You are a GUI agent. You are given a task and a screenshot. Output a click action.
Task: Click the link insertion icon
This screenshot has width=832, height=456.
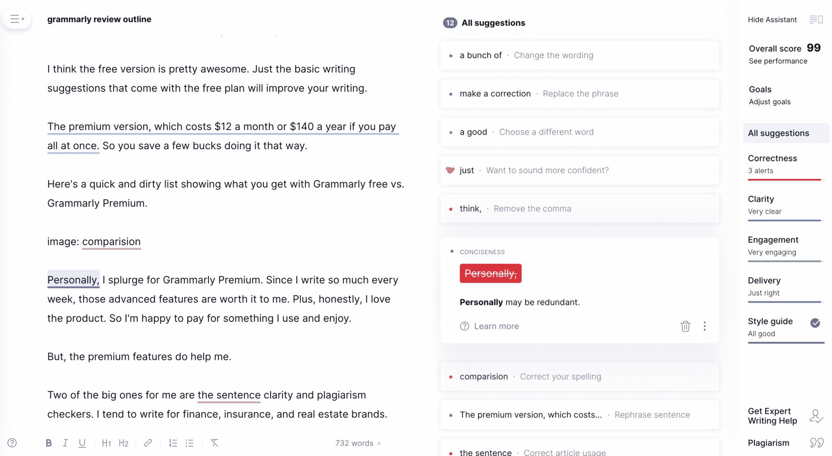point(147,443)
